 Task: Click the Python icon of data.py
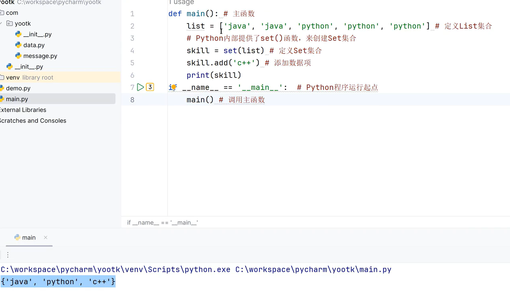pos(18,45)
